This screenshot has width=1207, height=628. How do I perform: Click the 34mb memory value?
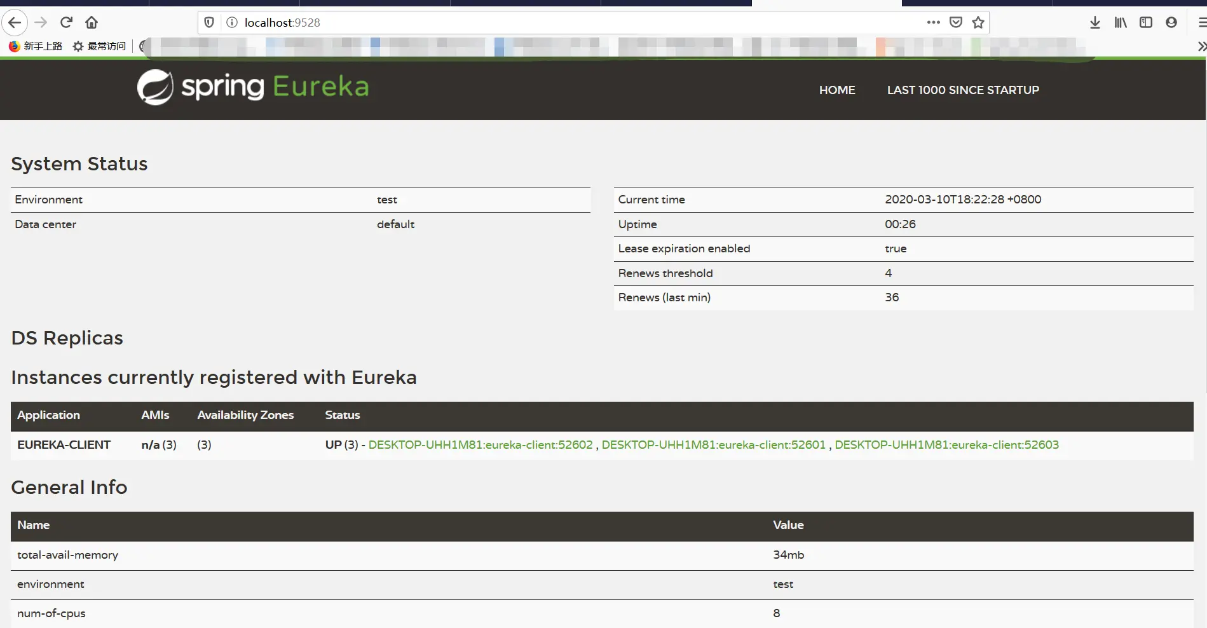pos(788,555)
